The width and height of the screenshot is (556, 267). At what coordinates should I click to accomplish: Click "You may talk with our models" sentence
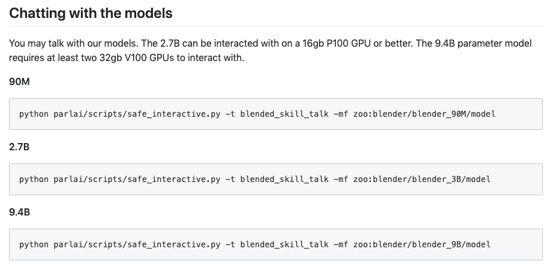pos(71,44)
